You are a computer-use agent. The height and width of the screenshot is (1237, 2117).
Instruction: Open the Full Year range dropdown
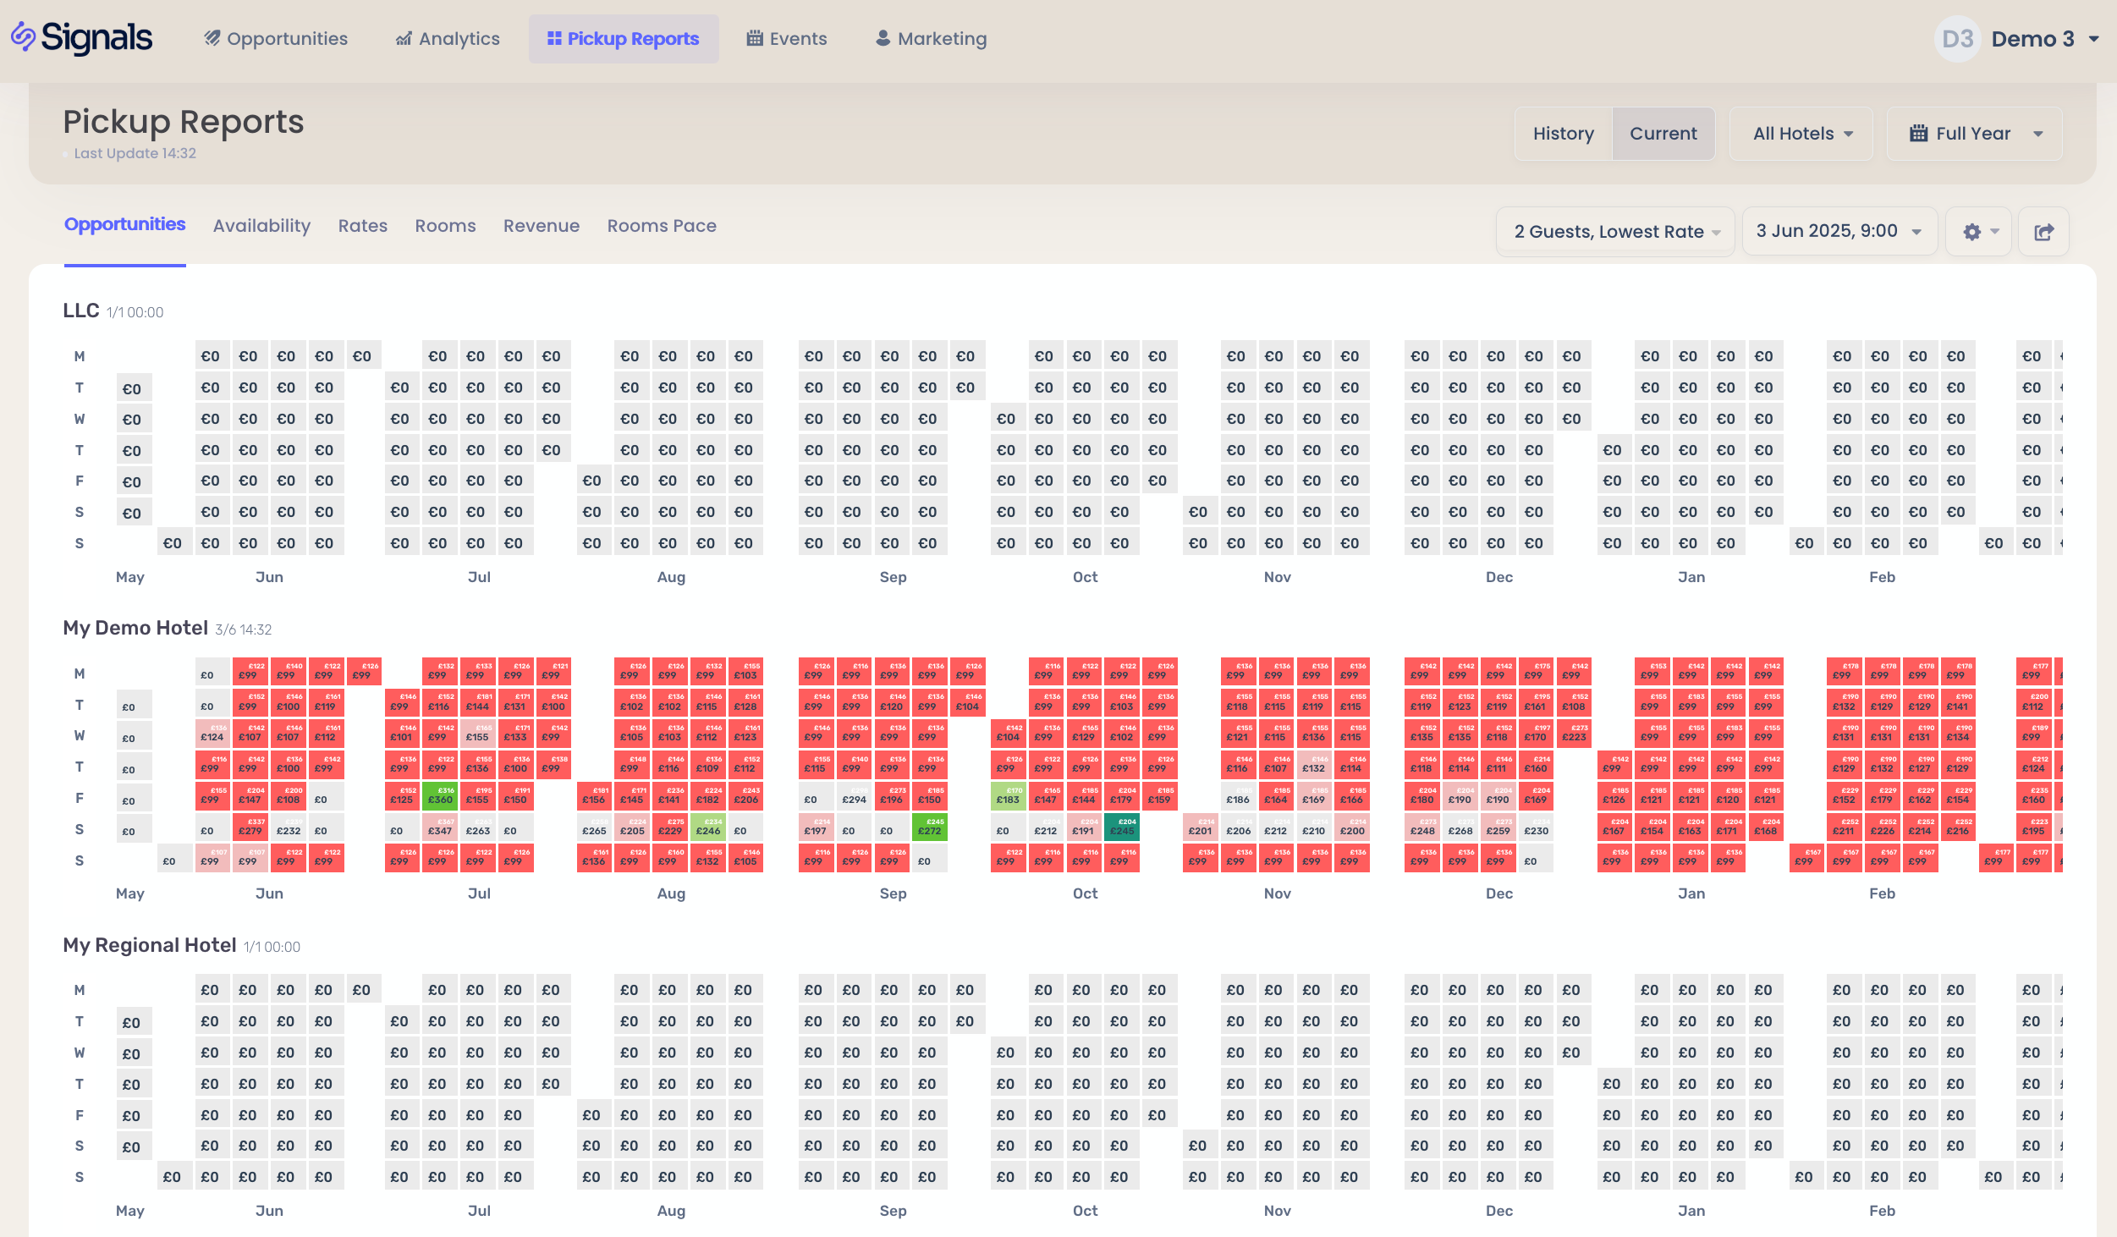(1974, 134)
